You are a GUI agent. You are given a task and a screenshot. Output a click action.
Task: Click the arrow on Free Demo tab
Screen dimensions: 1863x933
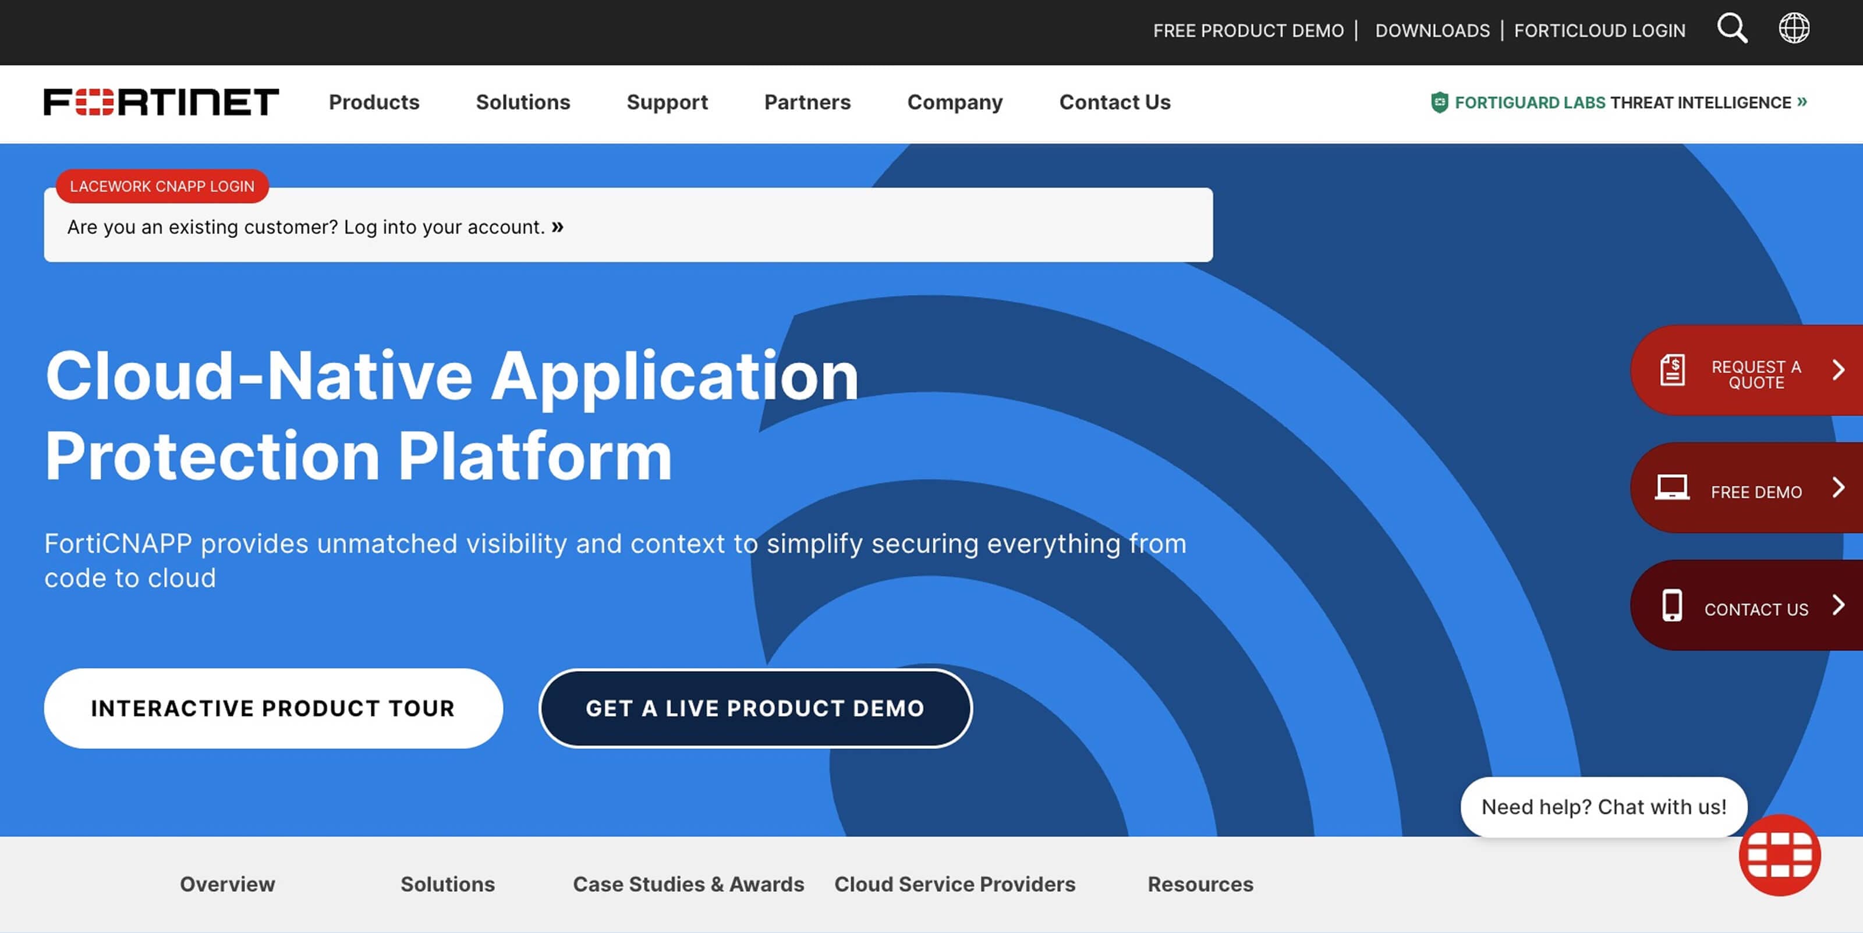tap(1839, 488)
